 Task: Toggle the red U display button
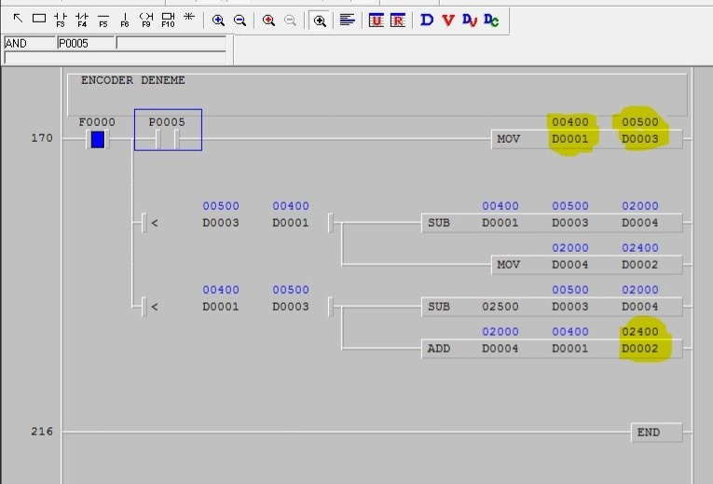coord(376,20)
